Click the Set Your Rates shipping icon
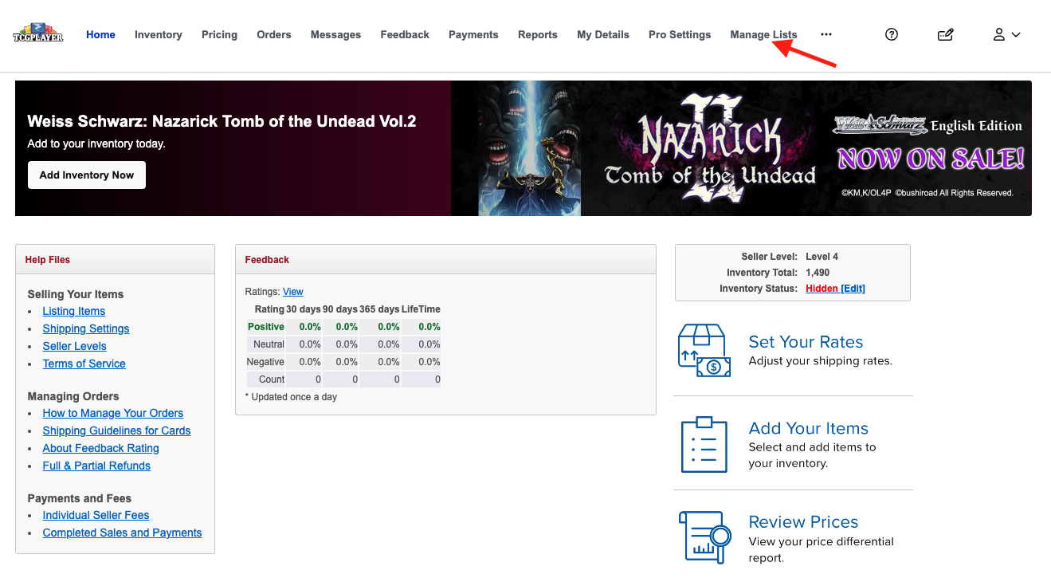The width and height of the screenshot is (1051, 578). [x=704, y=350]
